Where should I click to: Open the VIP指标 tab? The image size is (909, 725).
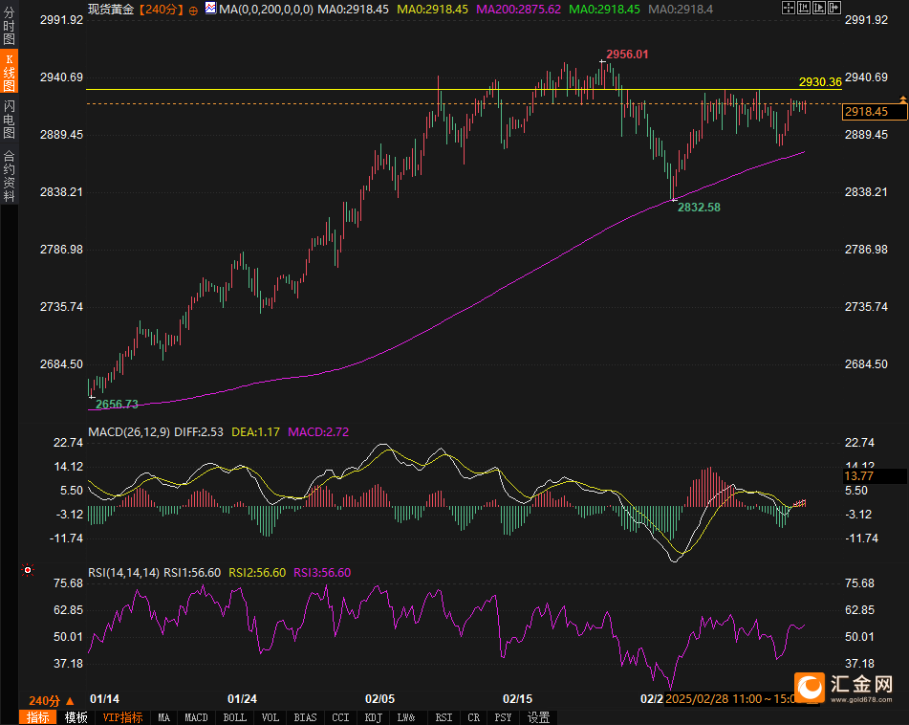[x=122, y=717]
